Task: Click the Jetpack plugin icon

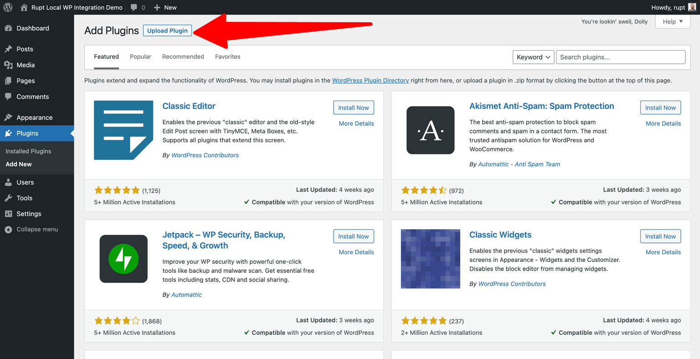Action: [124, 259]
